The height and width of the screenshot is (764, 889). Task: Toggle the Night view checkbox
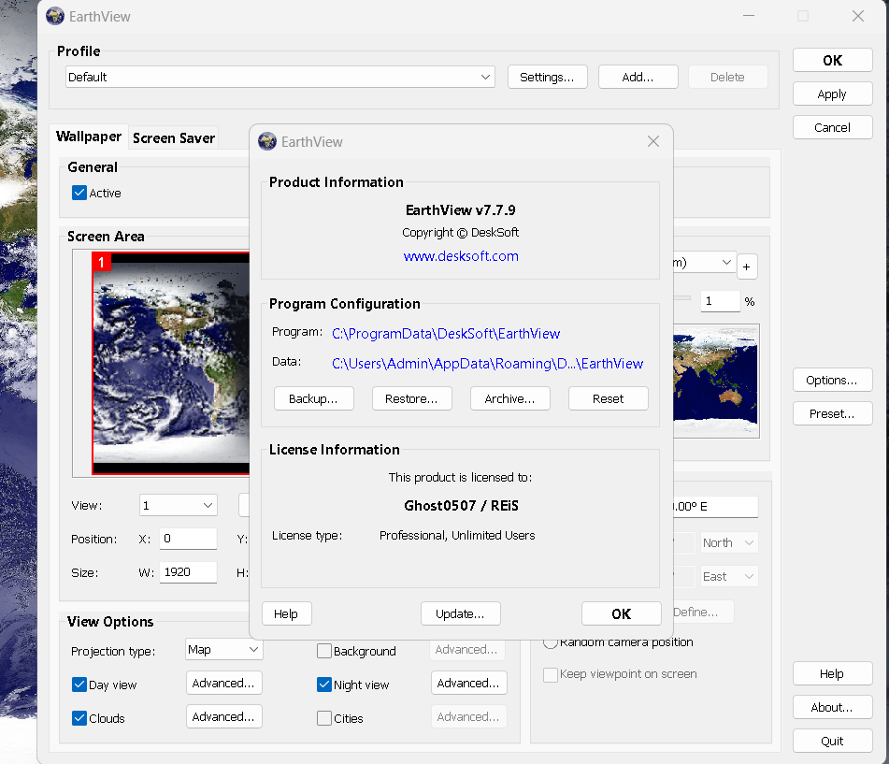point(324,685)
